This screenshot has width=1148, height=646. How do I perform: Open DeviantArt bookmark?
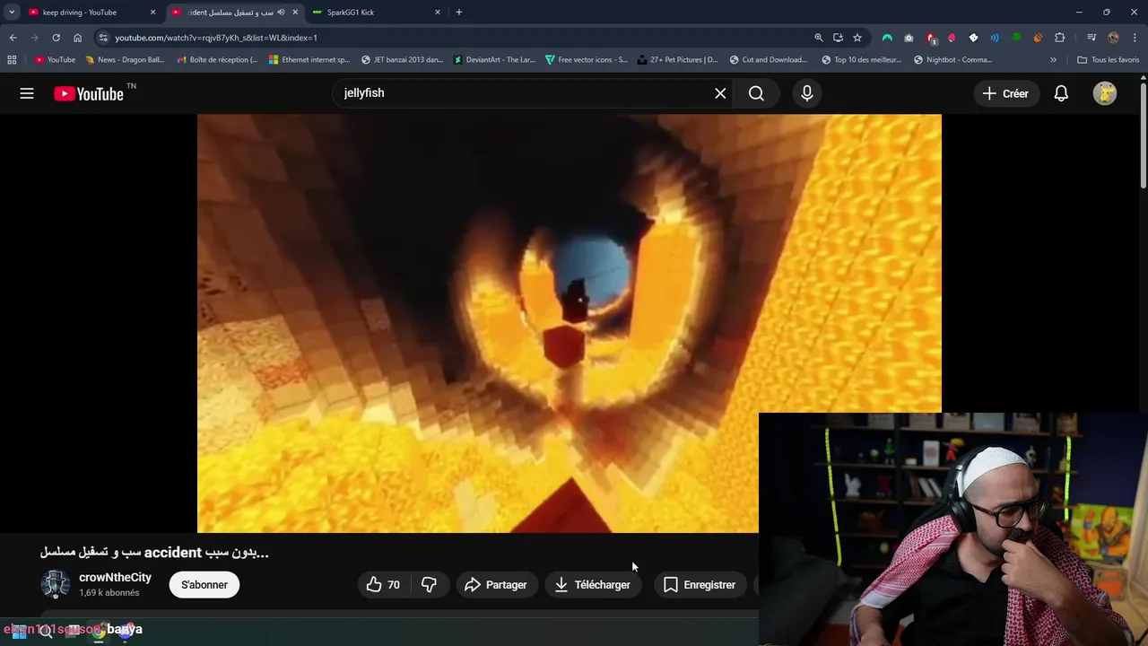[494, 60]
